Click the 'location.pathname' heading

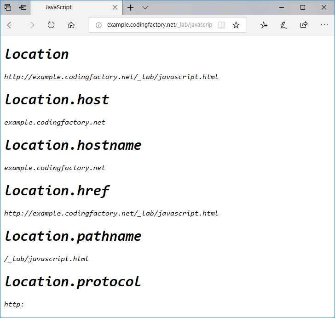click(73, 237)
